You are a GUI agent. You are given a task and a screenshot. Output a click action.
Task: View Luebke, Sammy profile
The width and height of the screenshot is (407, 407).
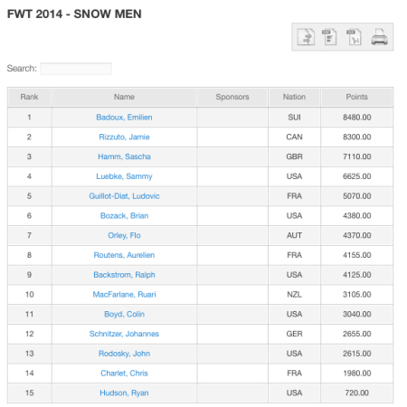click(124, 176)
